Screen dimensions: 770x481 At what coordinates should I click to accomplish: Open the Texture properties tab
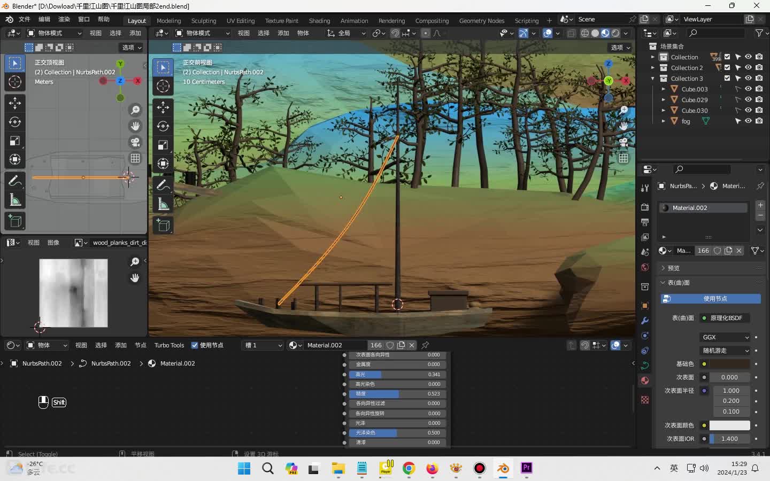[x=645, y=400]
